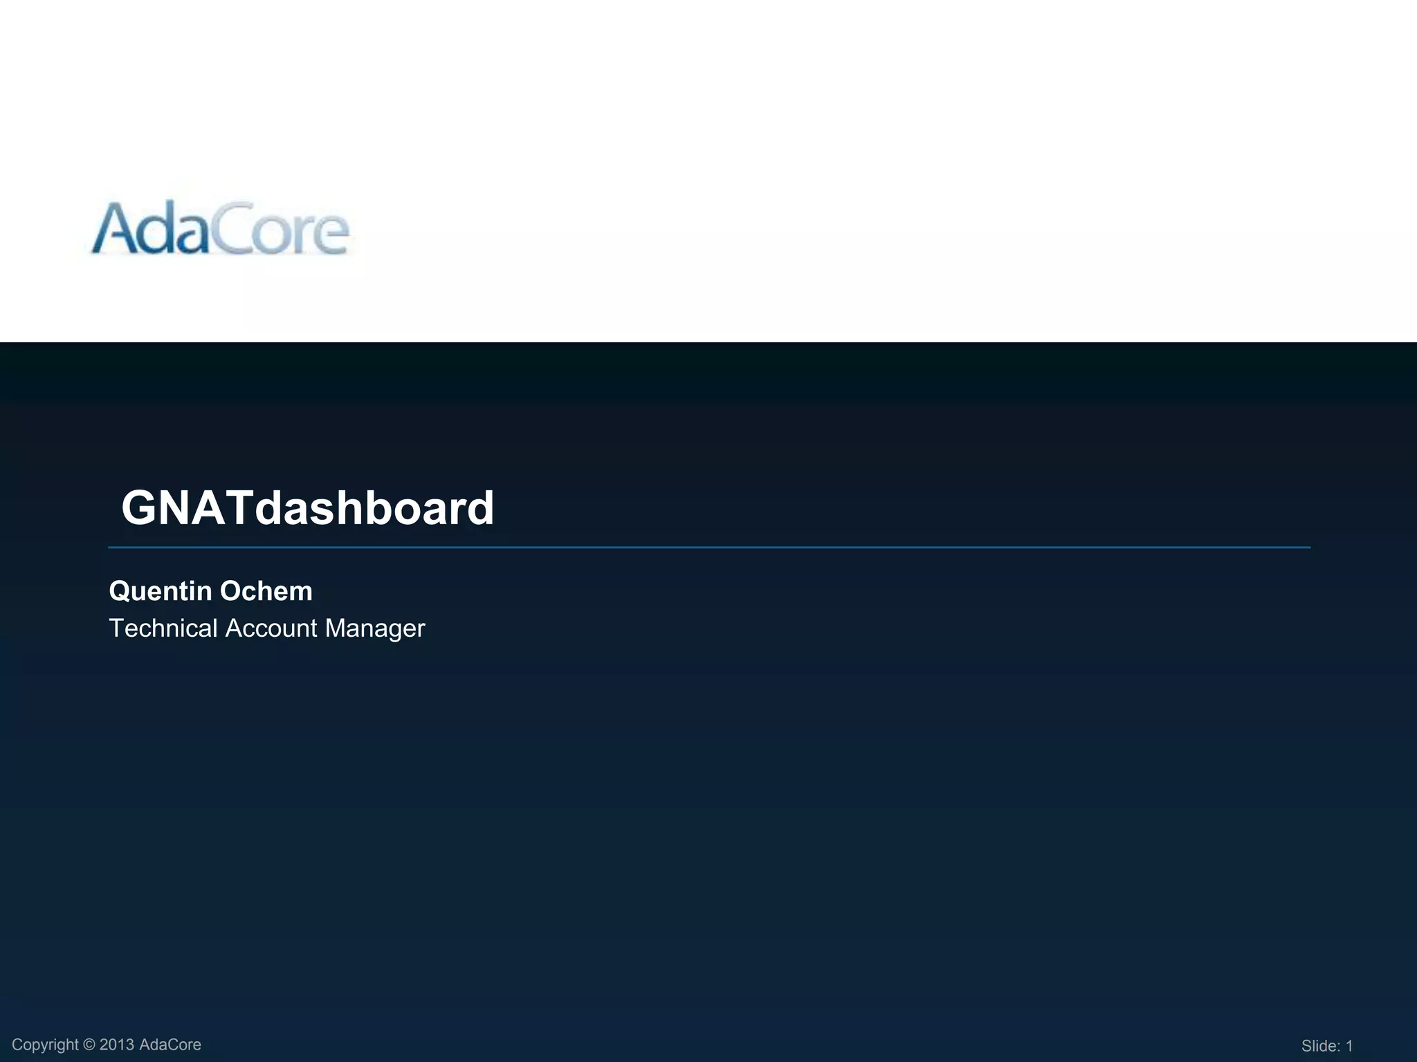1417x1062 pixels.
Task: Click the slide number digit '1'
Action: coord(1349,1046)
